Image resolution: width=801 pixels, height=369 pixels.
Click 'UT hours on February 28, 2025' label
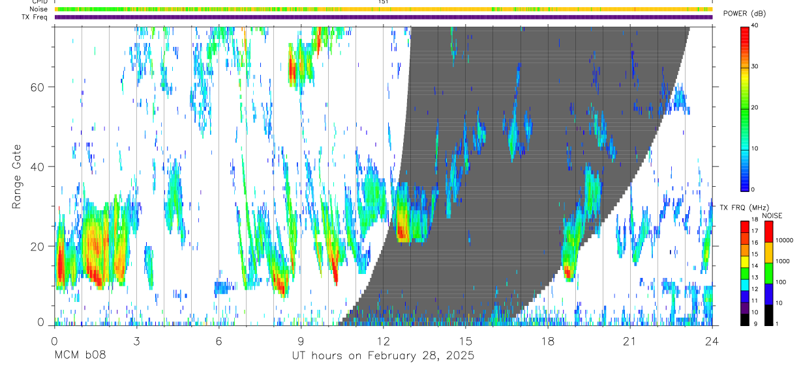click(383, 356)
